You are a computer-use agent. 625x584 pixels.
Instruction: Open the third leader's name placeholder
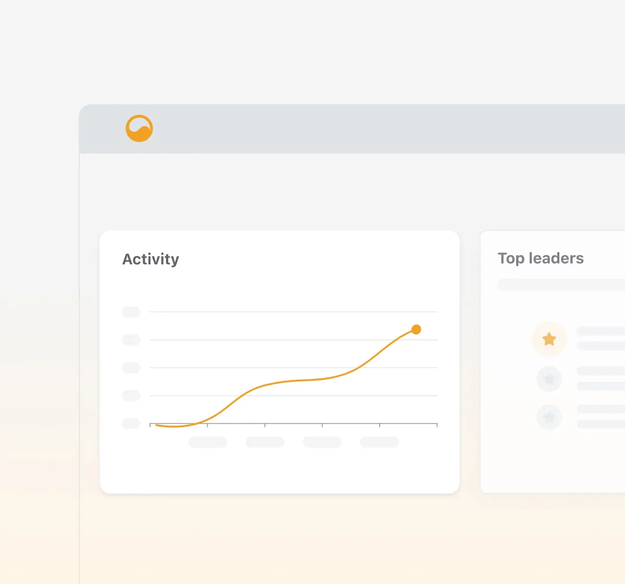(x=601, y=409)
